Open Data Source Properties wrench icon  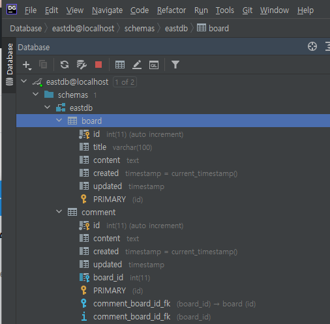82,65
